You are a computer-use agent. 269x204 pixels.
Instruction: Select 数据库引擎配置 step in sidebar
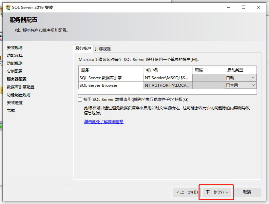coord(21,87)
